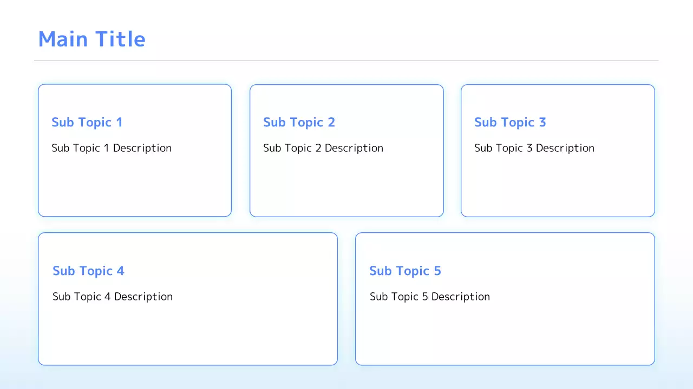The height and width of the screenshot is (389, 693).
Task: Click the Sub Topic 1 Description text
Action: click(x=112, y=148)
